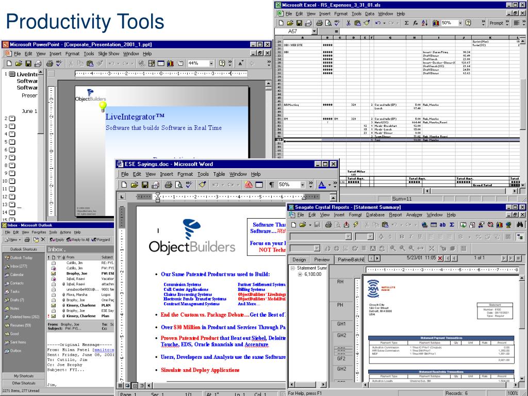Toggle Underline button in Crystal Reports format bar
The image size is (528, 396).
pos(420,237)
